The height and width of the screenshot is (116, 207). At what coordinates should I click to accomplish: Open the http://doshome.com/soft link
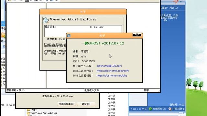click(x=113, y=71)
